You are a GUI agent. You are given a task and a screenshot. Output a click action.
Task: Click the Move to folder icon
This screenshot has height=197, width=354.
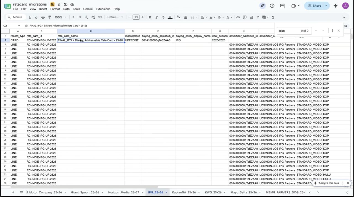click(65, 4)
